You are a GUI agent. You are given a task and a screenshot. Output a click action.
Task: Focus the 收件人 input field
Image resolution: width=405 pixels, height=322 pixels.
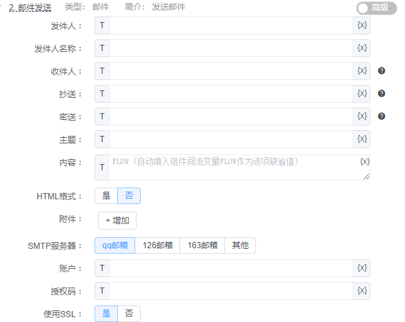pyautogui.click(x=231, y=71)
